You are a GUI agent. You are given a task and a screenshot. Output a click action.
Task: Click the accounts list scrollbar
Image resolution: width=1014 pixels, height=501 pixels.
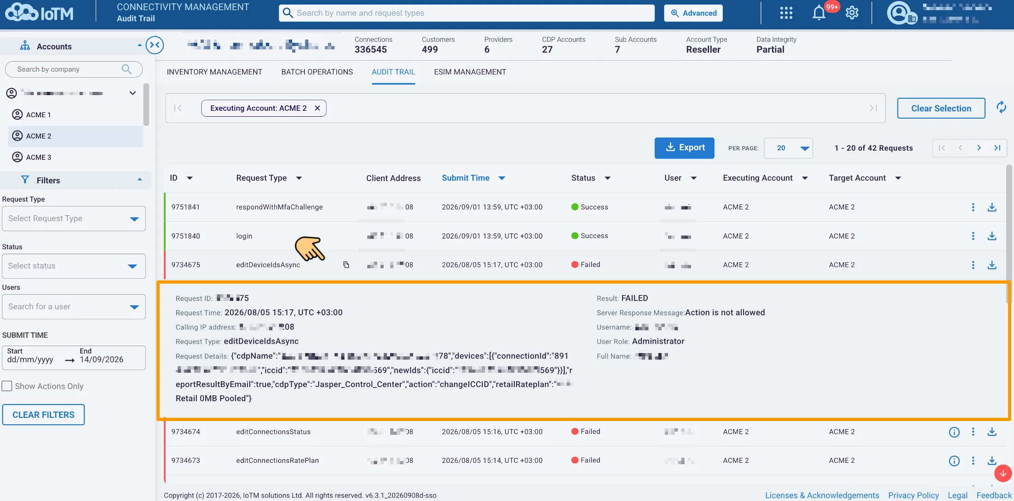coord(146,104)
